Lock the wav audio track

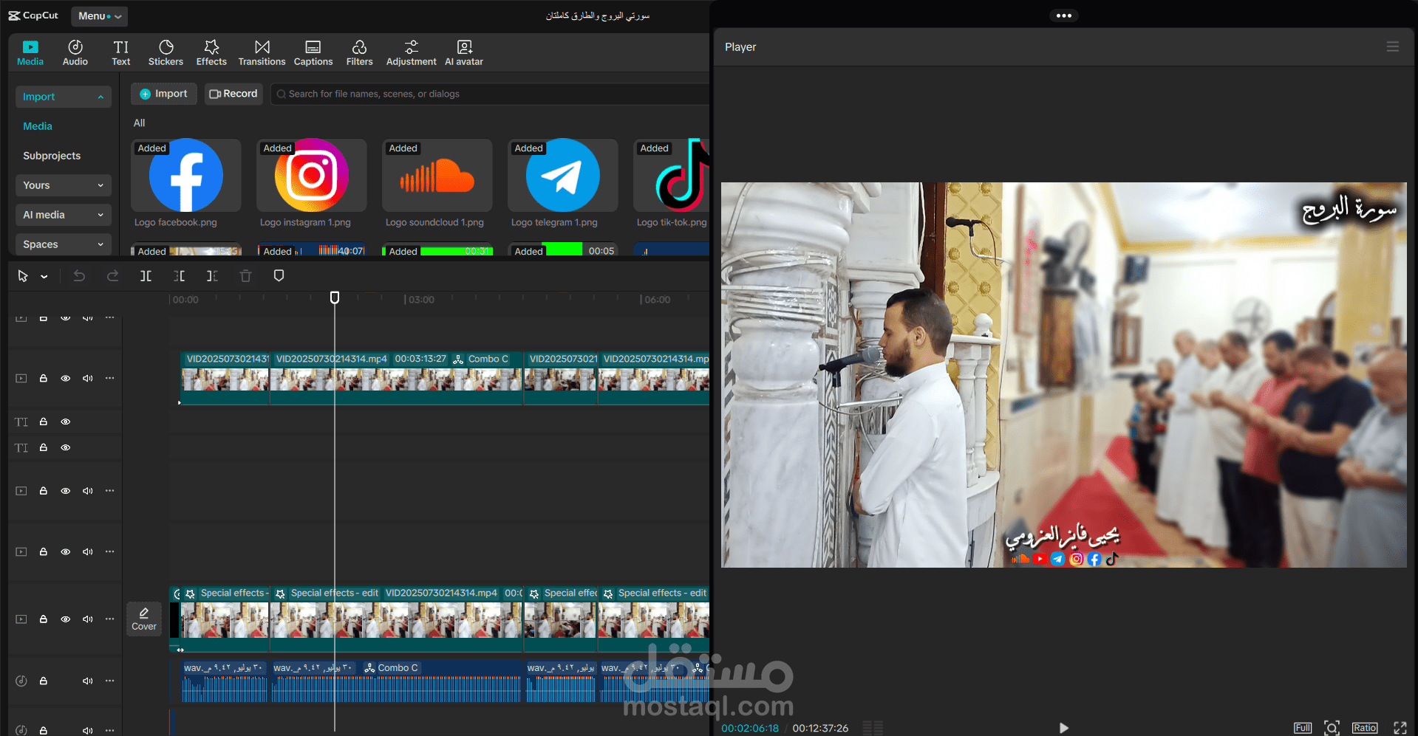click(x=44, y=681)
